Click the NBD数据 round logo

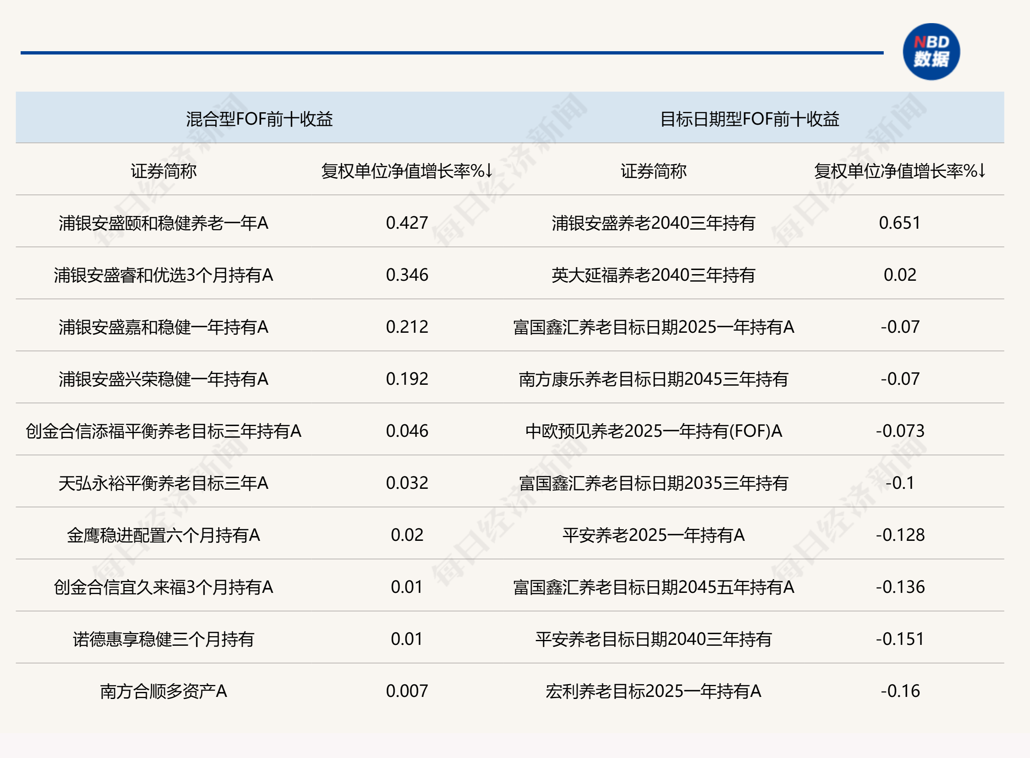931,52
